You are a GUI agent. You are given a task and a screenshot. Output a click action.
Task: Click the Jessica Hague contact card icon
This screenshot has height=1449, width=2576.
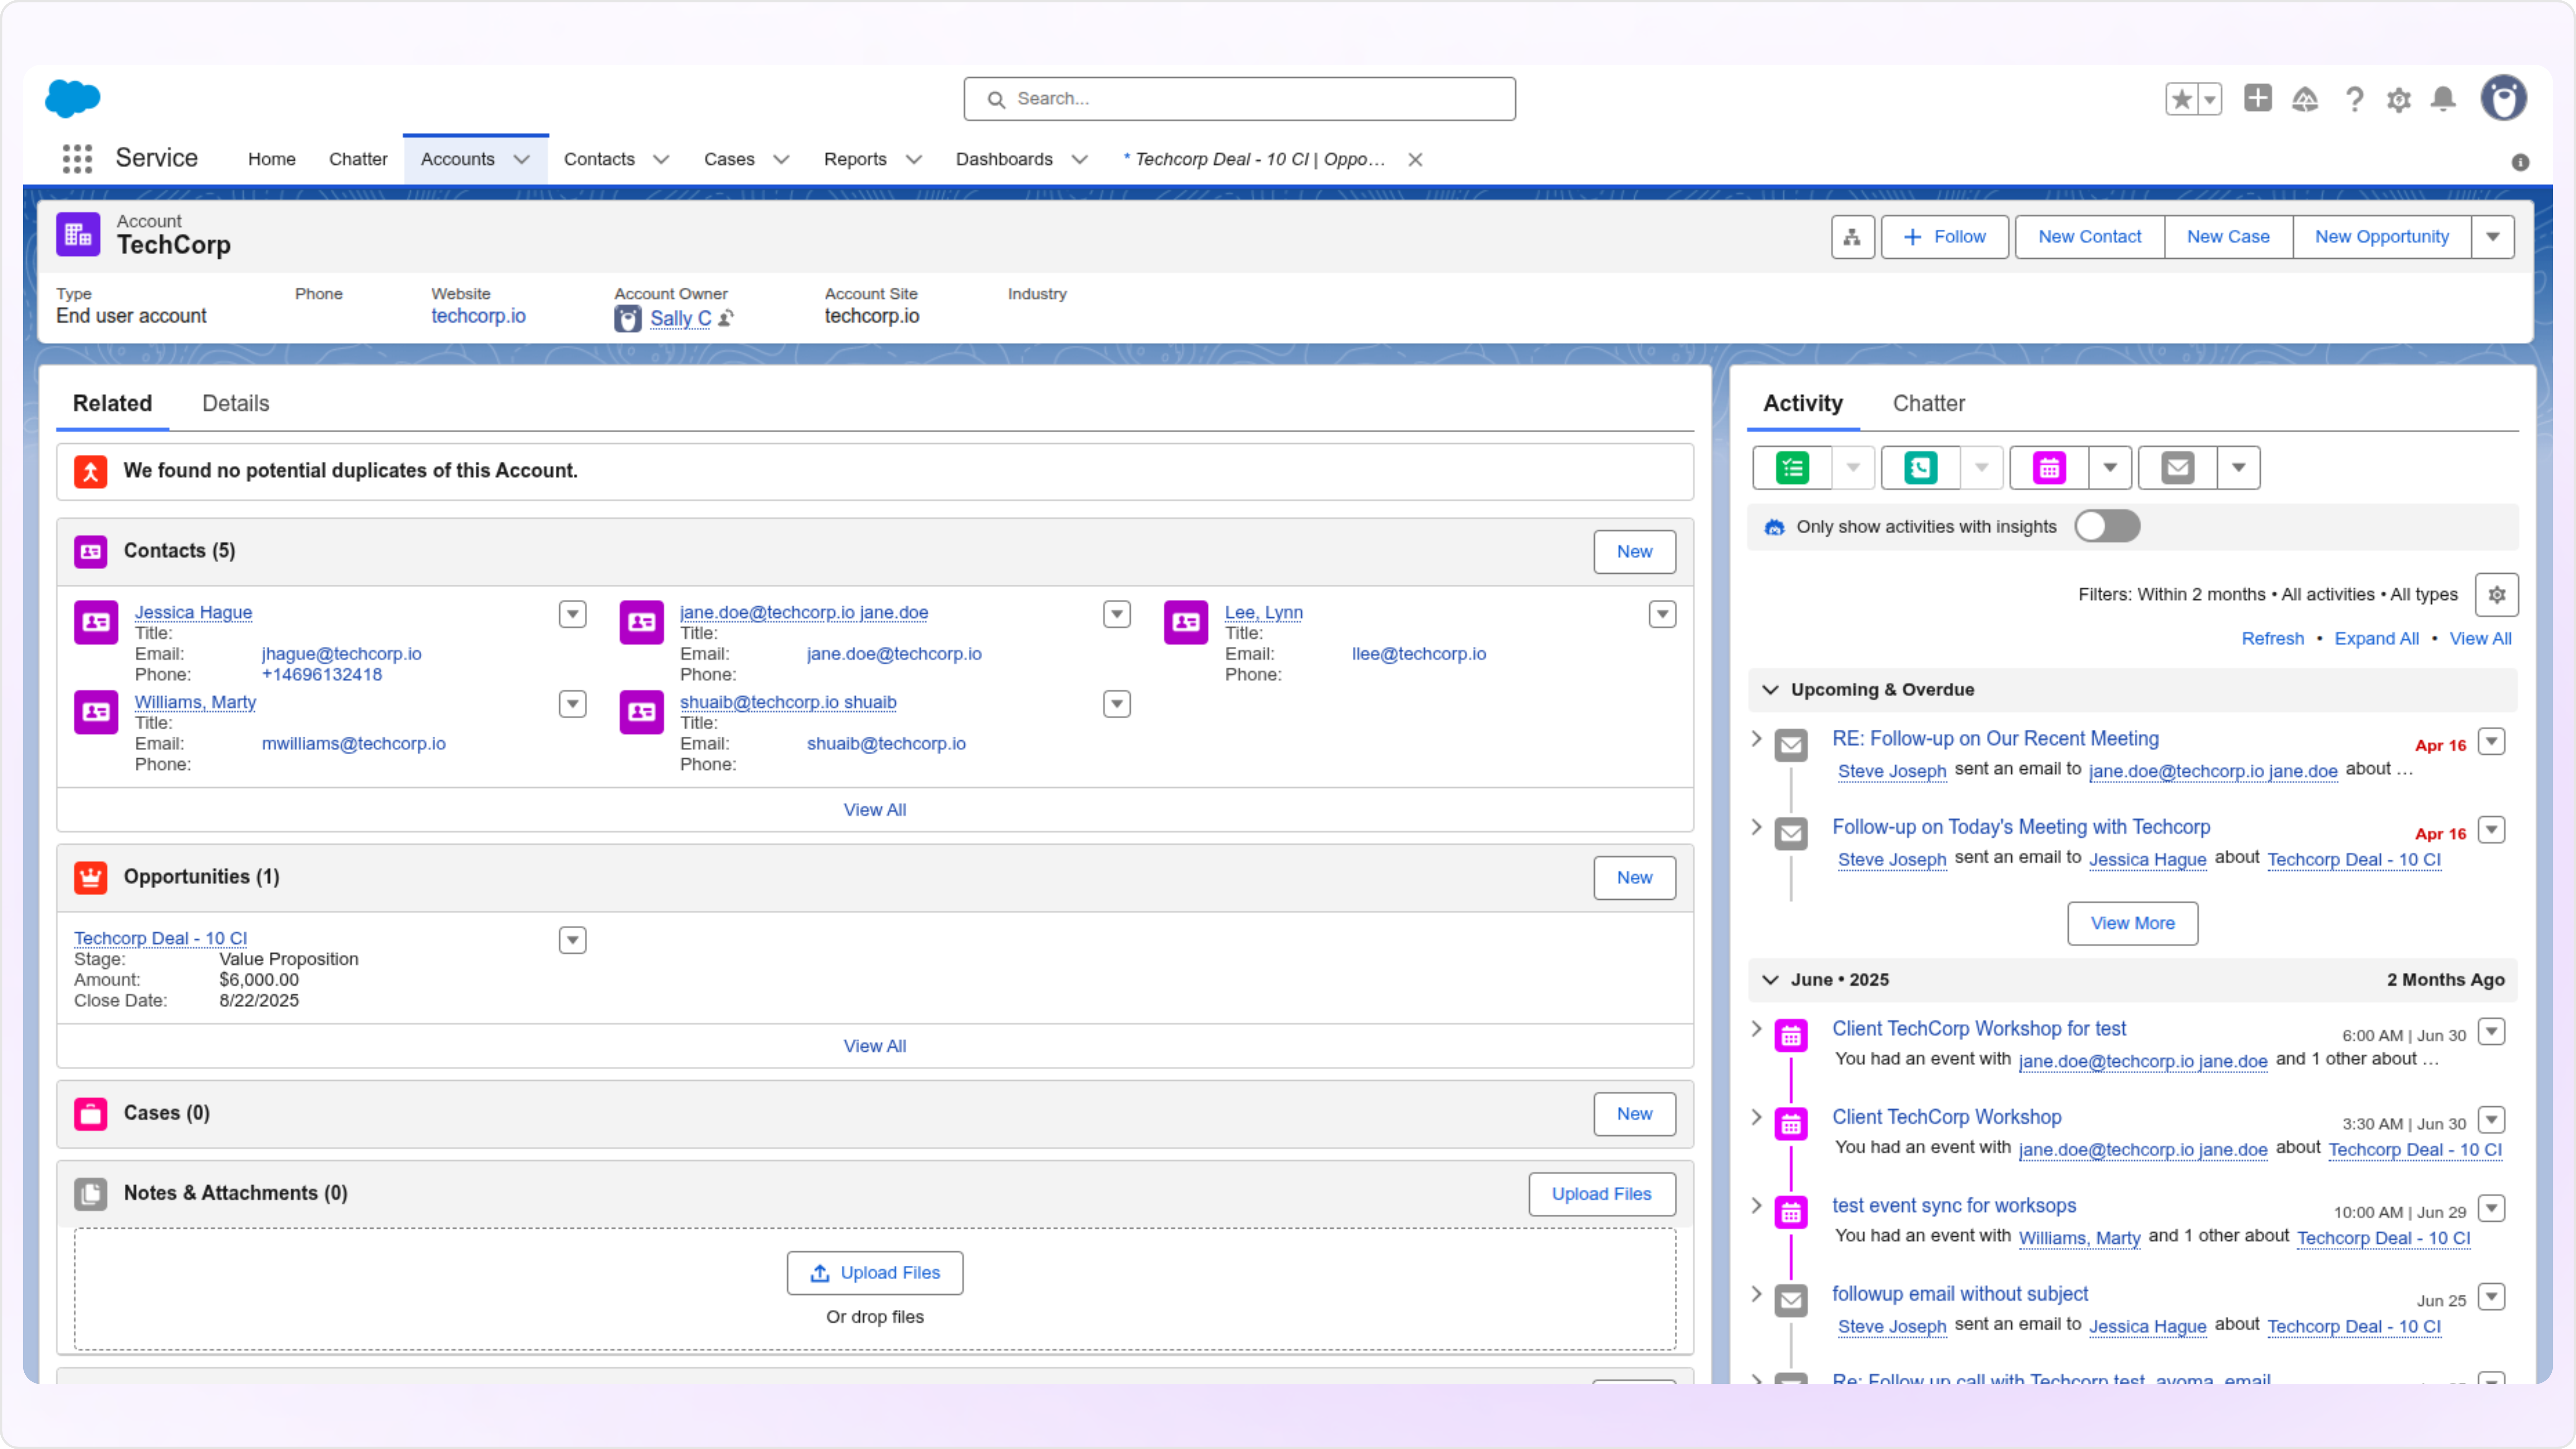pos(96,622)
